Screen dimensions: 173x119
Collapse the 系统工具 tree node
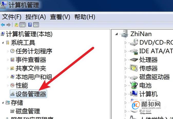(x=3, y=43)
